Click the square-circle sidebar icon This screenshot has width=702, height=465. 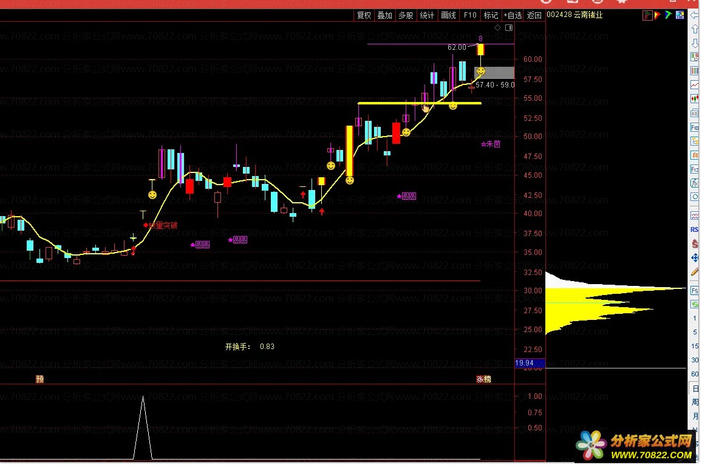pyautogui.click(x=695, y=197)
